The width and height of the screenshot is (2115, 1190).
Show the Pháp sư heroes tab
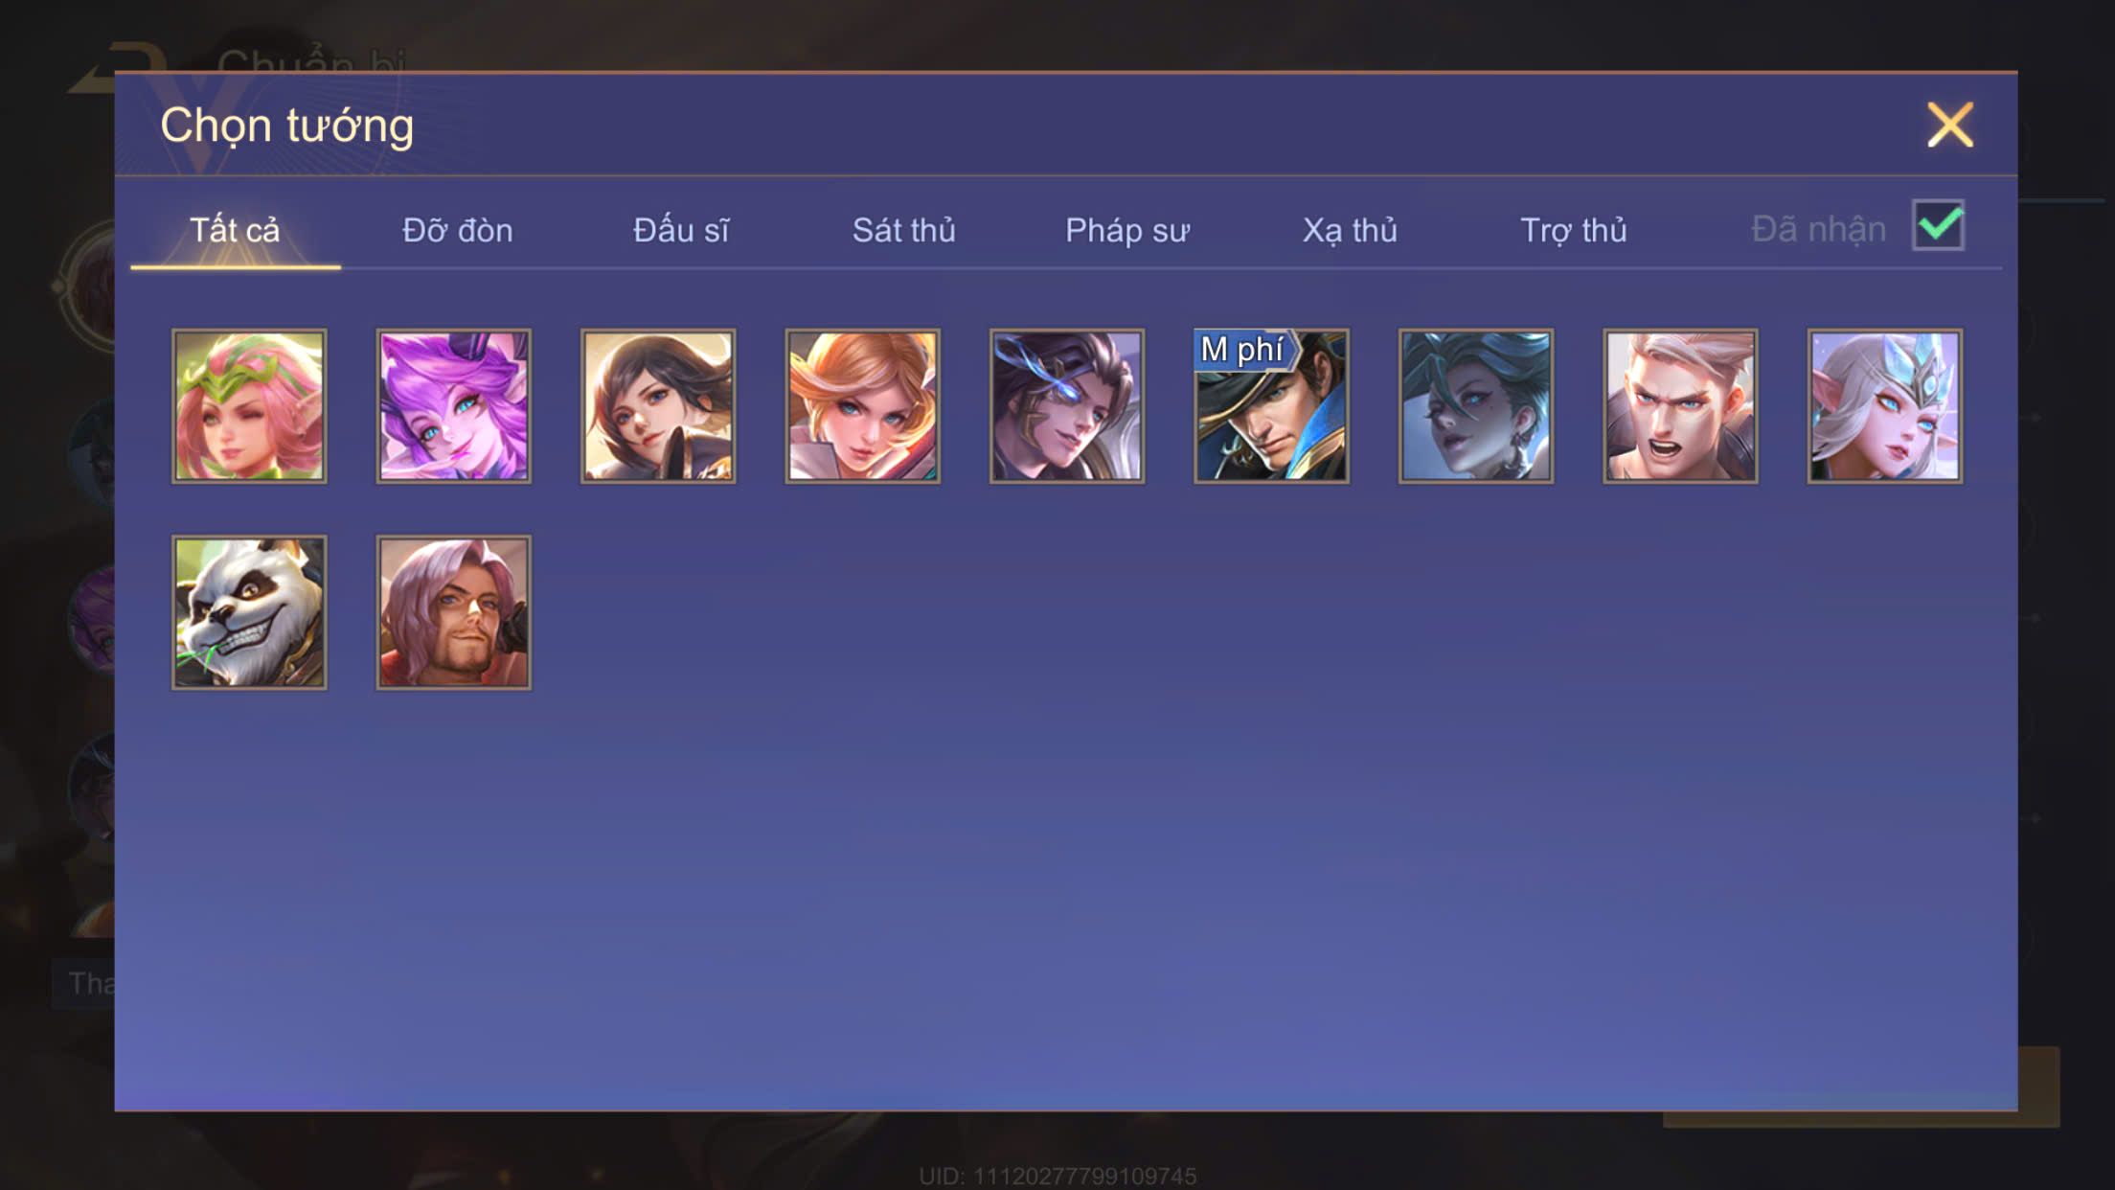click(1127, 230)
